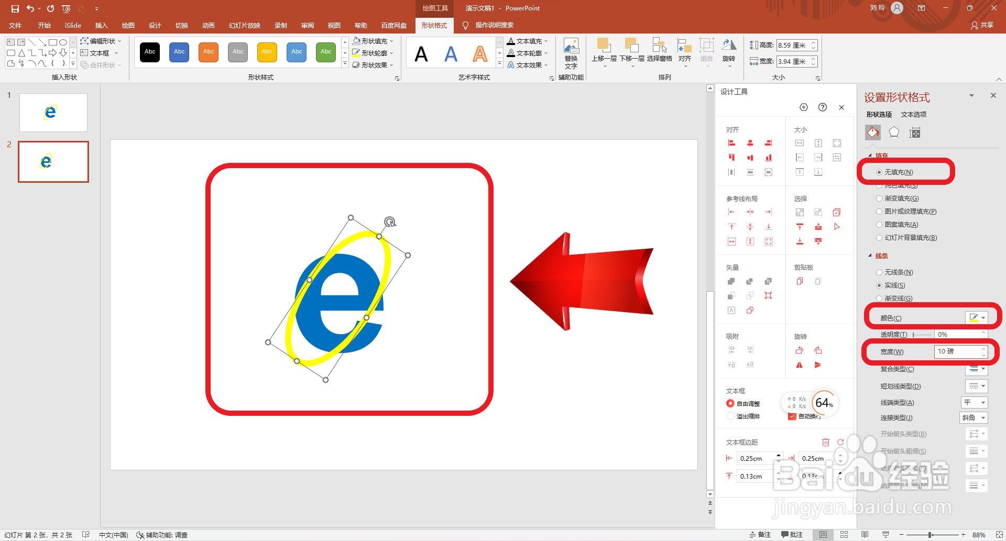The image size is (1006, 541).
Task: Select the black Abc shape style
Action: click(150, 52)
